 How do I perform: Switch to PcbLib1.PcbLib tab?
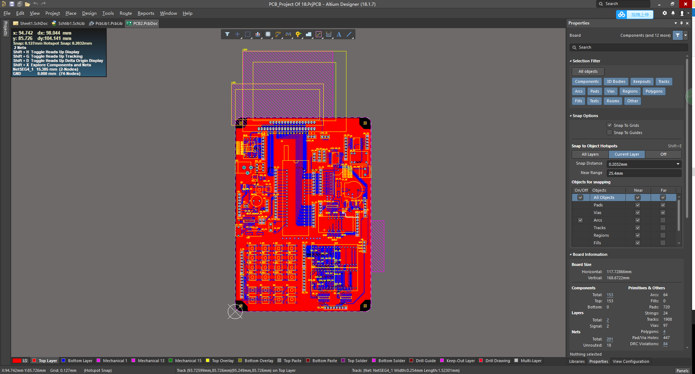106,23
